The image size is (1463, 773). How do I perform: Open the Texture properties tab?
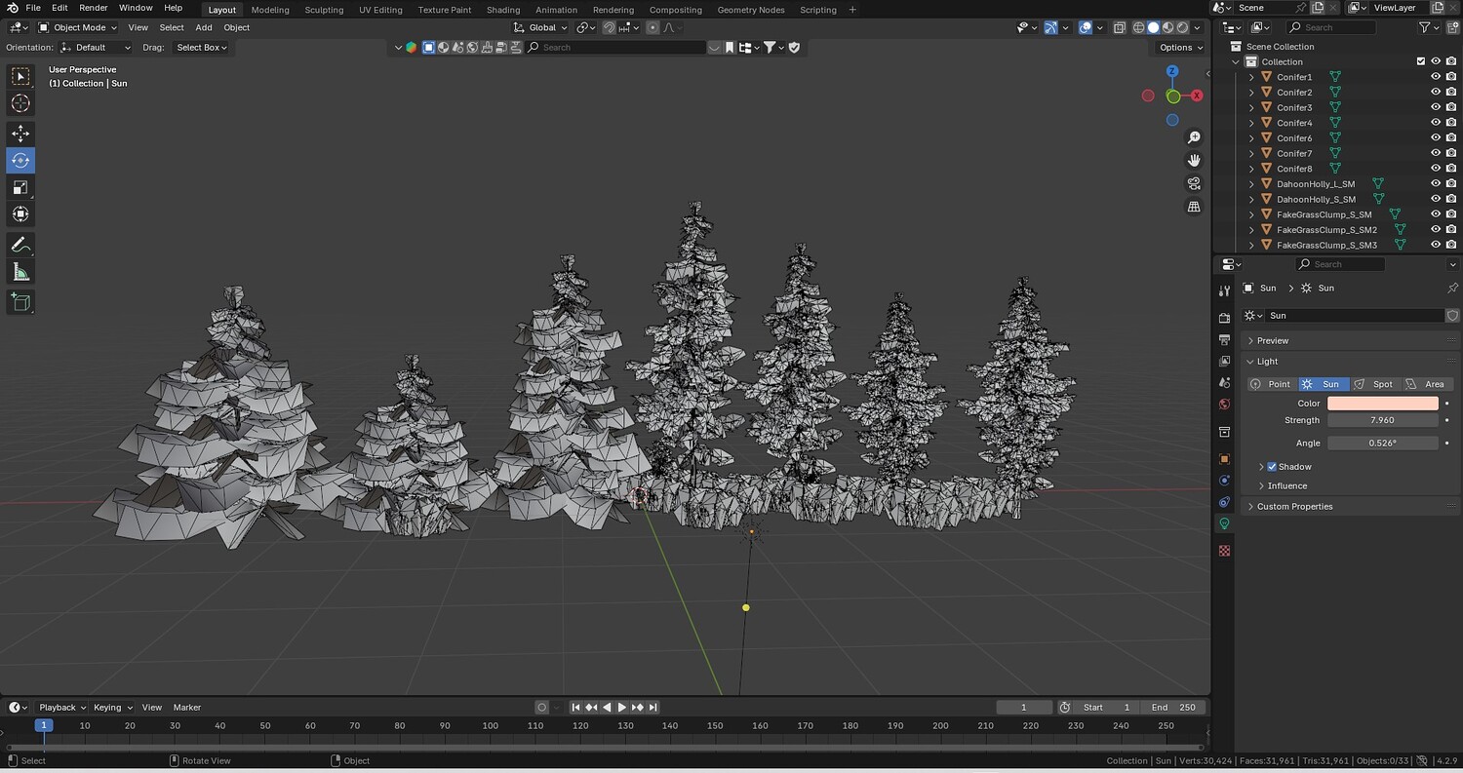1225,551
